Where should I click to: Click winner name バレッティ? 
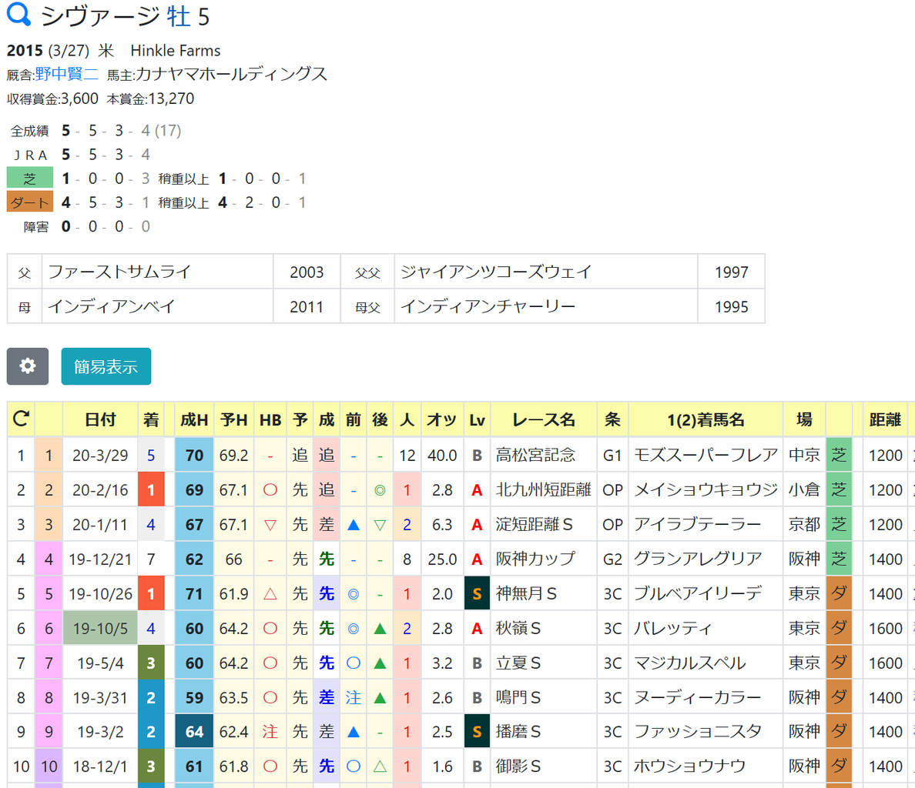pos(673,628)
